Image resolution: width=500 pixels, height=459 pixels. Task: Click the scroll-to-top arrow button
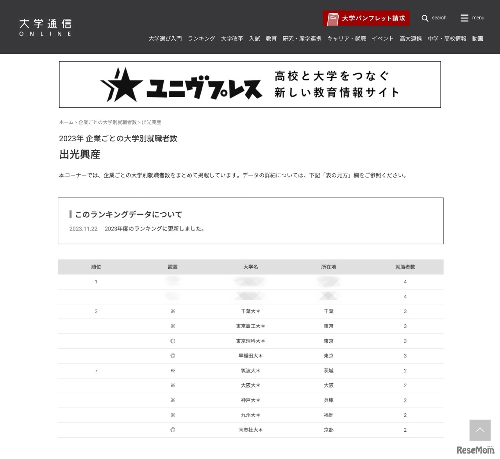pos(480,430)
